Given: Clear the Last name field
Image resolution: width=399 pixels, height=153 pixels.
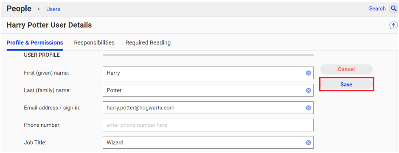Looking at the screenshot, I should coord(309,90).
